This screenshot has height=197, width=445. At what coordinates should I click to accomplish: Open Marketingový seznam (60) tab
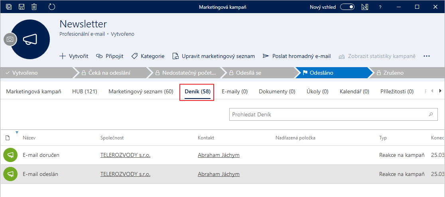point(141,92)
